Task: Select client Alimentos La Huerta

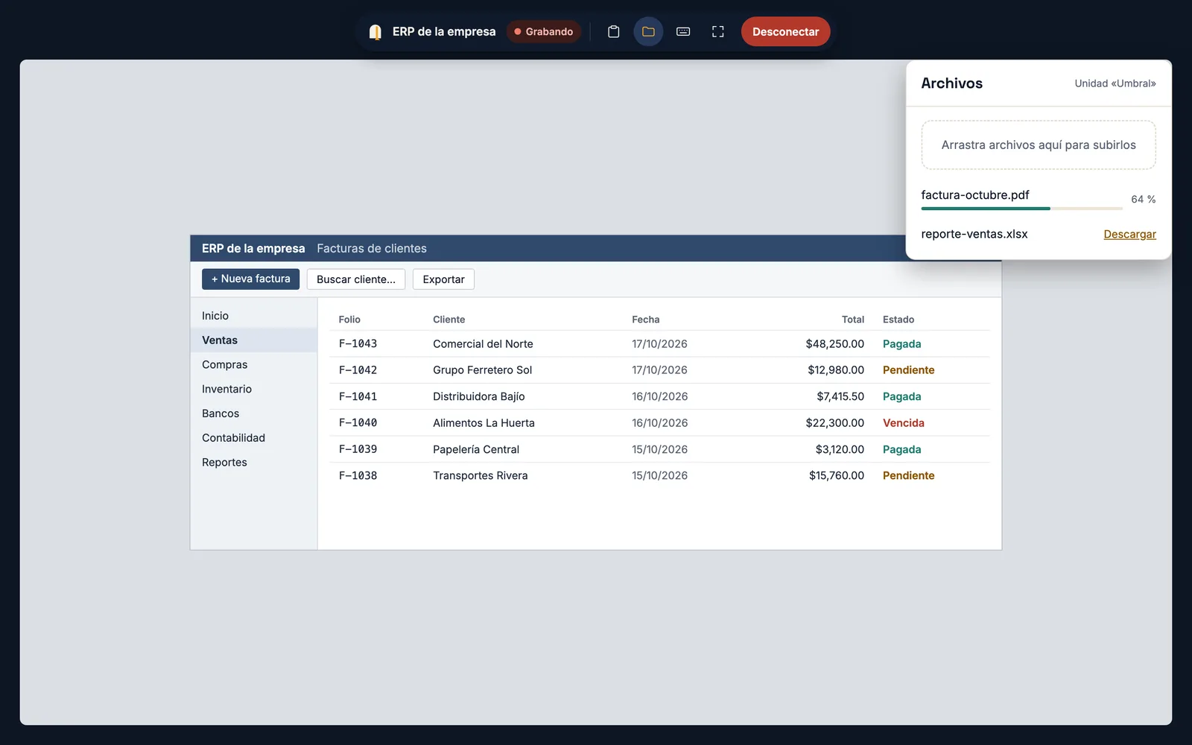Action: point(484,423)
